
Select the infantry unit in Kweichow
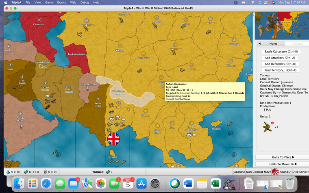point(174,52)
